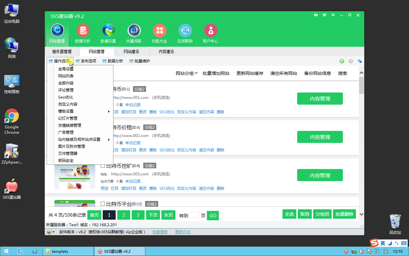
Task: Open the 365建站器 apple desktop shortcut
Action: tap(12, 189)
